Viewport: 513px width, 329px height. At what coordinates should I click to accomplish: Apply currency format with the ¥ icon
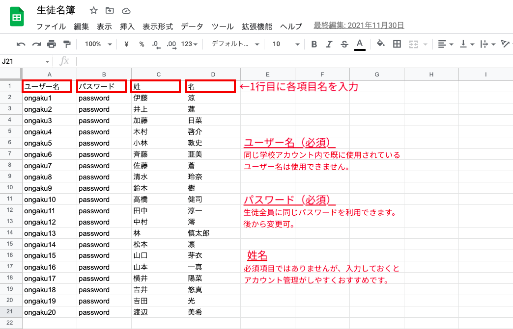point(126,44)
